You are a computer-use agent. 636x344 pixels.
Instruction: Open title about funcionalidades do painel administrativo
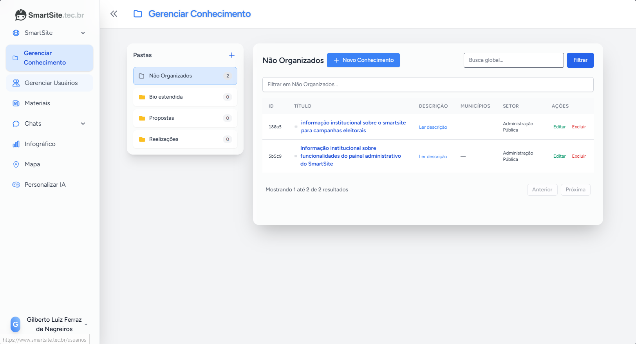tap(351, 156)
